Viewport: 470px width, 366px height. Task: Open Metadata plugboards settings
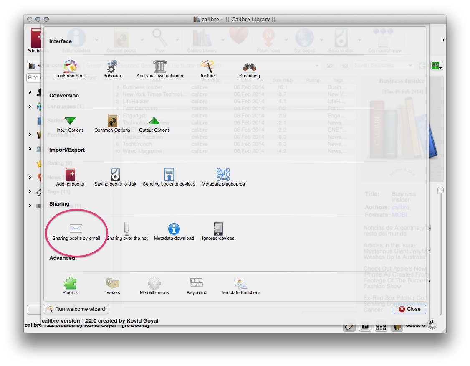pos(223,177)
